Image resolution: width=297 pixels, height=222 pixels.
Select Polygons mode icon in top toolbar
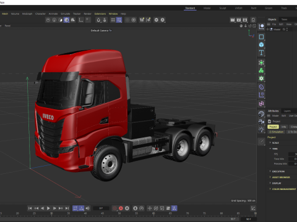point(61,20)
